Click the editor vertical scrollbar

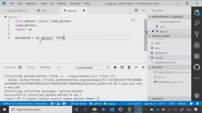146,35
